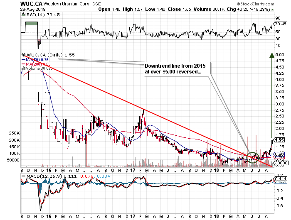The height and width of the screenshot is (220, 291).
Task: Select the MA(200) legend entry
Action: (x=38, y=64)
